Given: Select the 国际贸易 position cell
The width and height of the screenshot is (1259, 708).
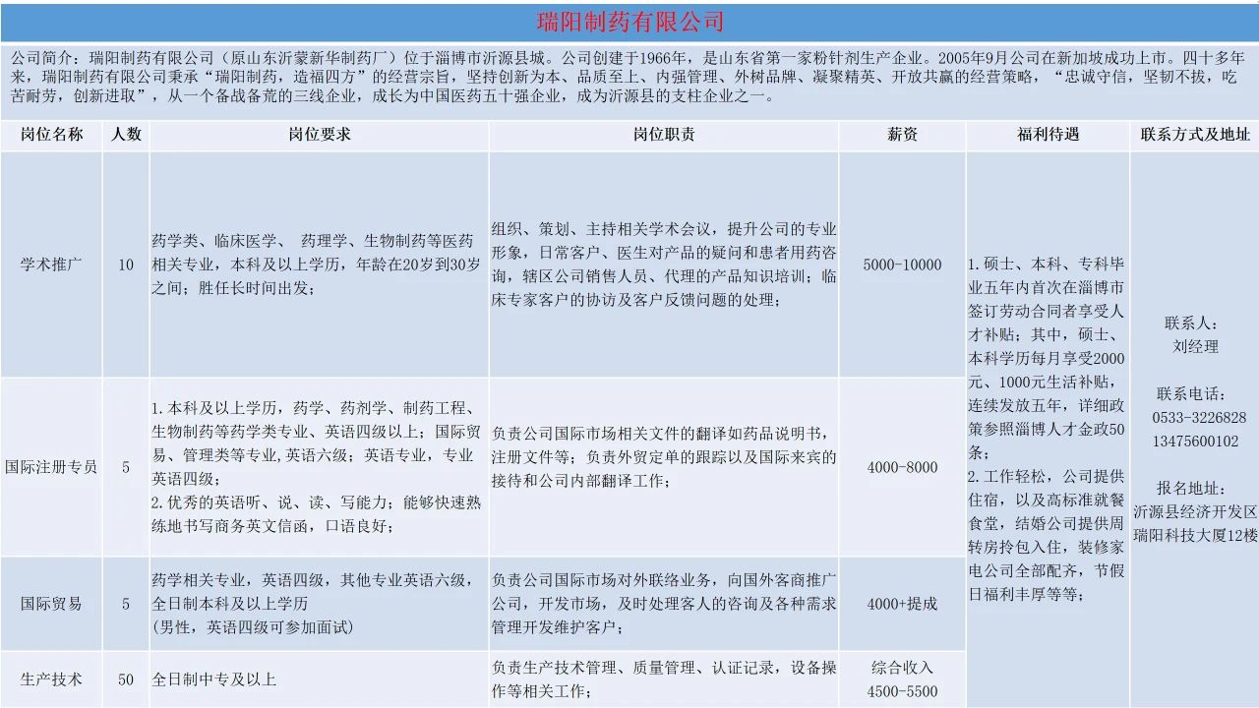Looking at the screenshot, I should (51, 604).
